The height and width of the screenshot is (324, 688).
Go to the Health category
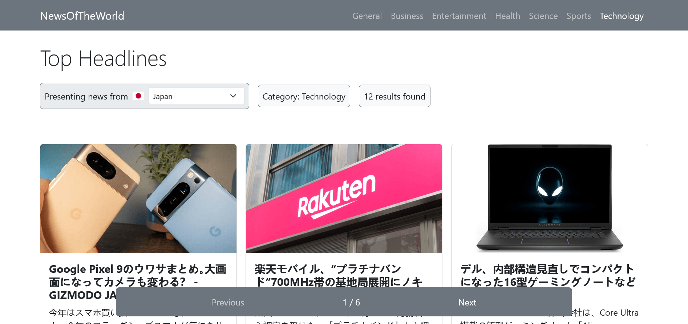click(x=507, y=16)
